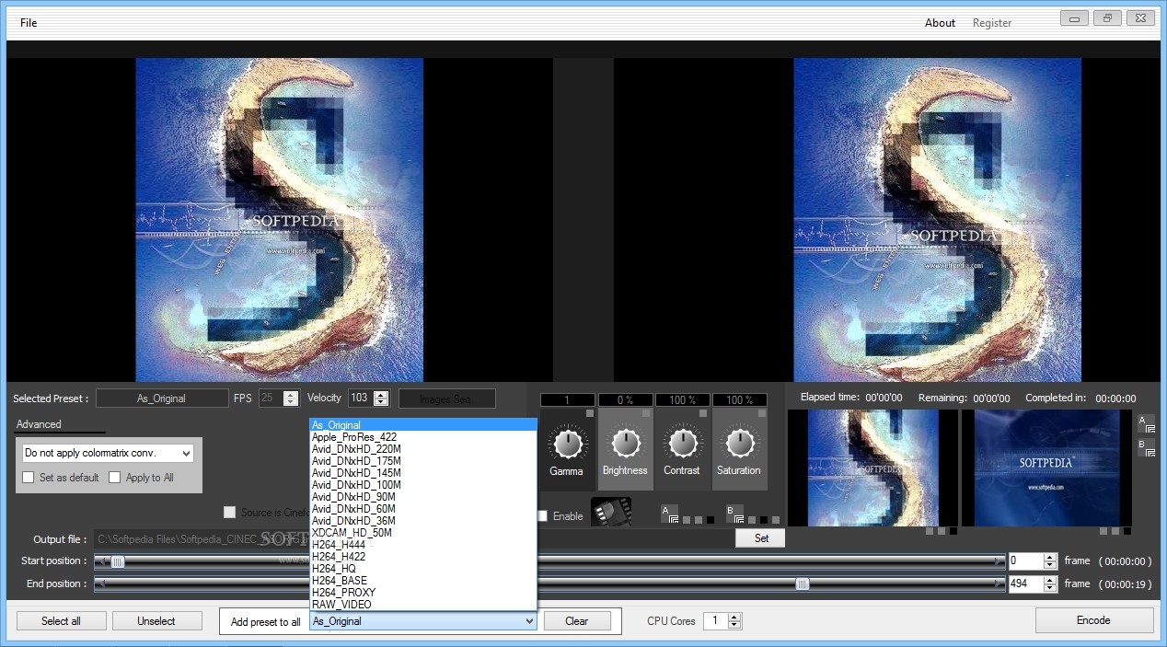Viewport: 1167px width, 647px height.
Task: Click the Register menu item
Action: (992, 23)
